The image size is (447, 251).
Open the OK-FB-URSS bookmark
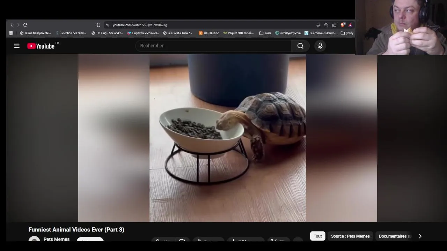click(x=209, y=33)
